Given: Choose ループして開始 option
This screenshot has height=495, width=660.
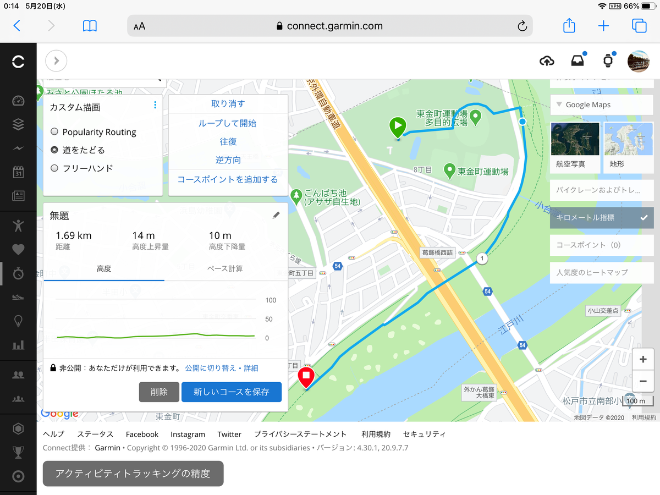Looking at the screenshot, I should point(228,123).
